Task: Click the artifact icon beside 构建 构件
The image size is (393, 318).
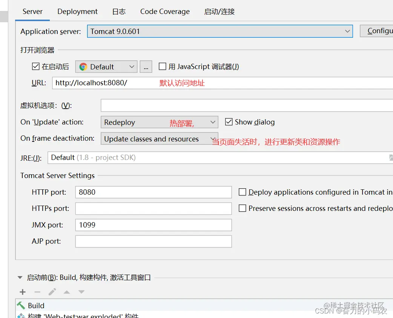Action: [21, 315]
